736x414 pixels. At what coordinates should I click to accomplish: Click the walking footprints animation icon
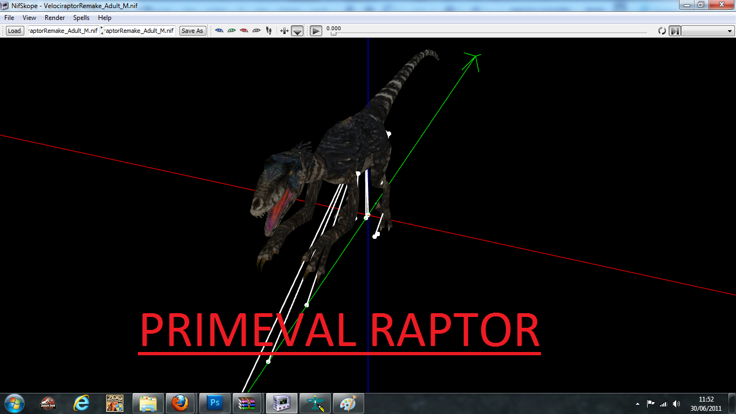(268, 31)
